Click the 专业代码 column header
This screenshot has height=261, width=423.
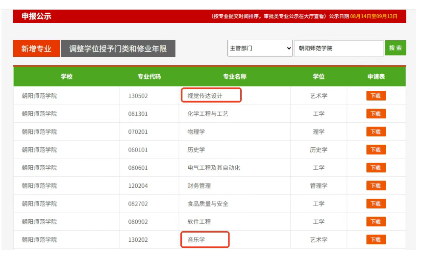coord(149,77)
